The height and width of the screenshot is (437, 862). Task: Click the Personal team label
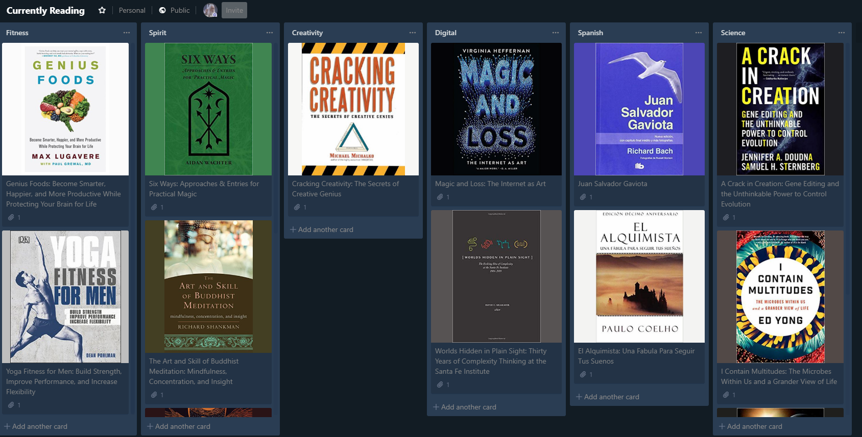132,10
